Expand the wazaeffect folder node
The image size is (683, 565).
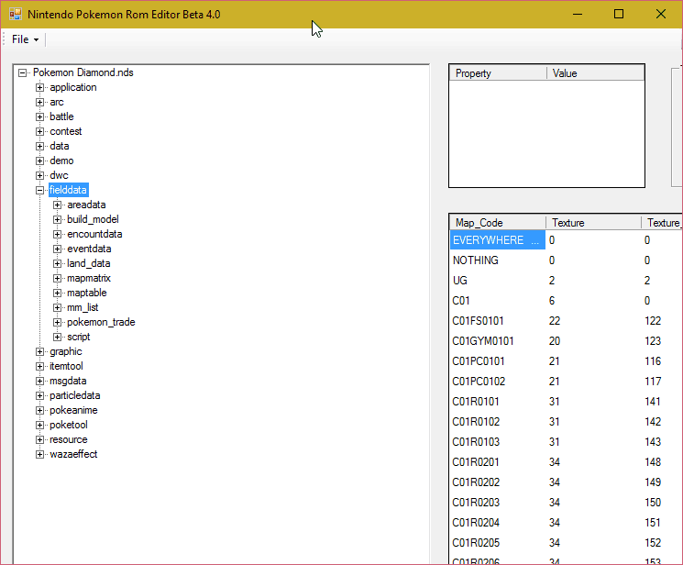[39, 455]
